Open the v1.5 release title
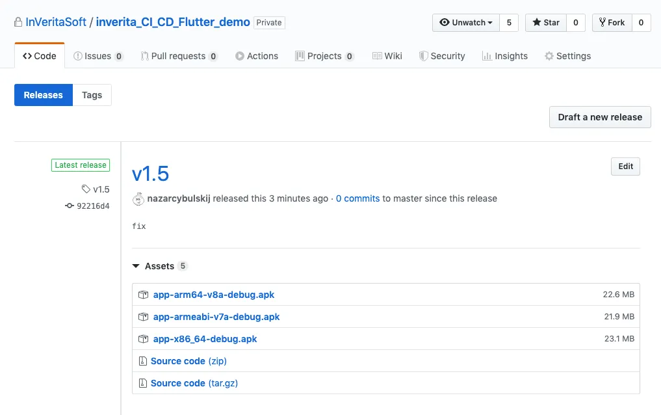This screenshot has height=415, width=661. pos(151,174)
